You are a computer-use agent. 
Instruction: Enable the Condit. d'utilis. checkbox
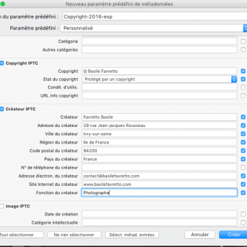[243, 87]
